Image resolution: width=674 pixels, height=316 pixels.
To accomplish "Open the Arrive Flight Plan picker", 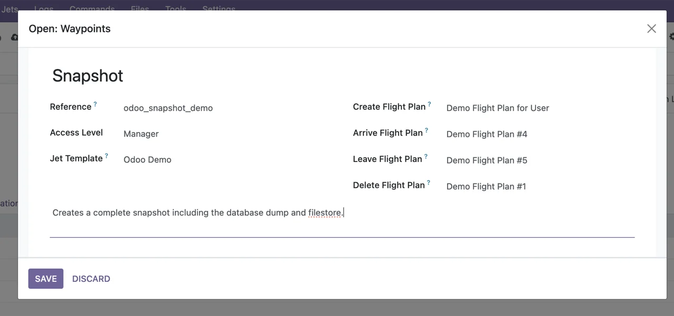I will click(x=486, y=134).
